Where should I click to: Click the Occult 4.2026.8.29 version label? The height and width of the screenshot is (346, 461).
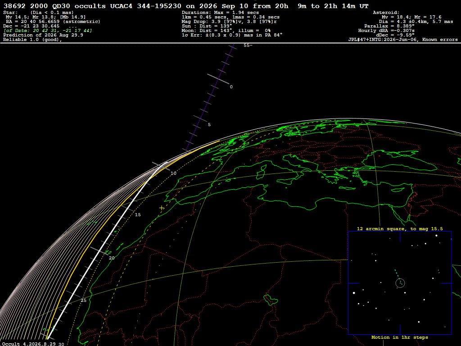(x=29, y=344)
